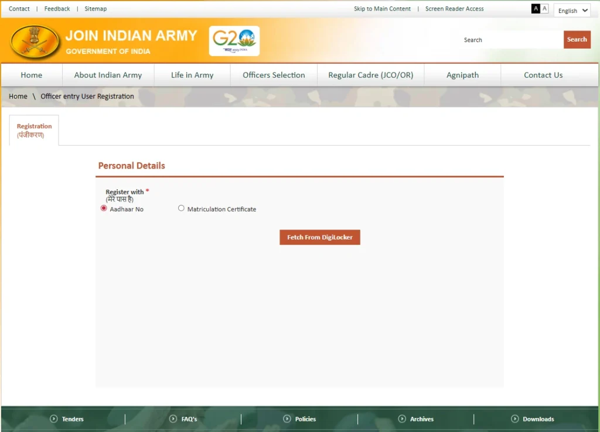Open the Feedback link
Image resolution: width=600 pixels, height=432 pixels.
(x=57, y=8)
